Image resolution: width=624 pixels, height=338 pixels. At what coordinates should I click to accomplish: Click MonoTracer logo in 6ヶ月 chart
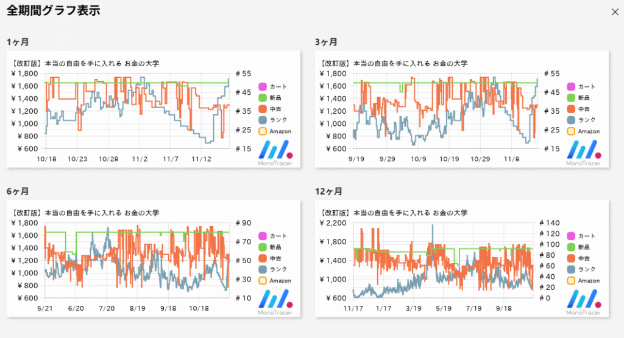tap(274, 302)
